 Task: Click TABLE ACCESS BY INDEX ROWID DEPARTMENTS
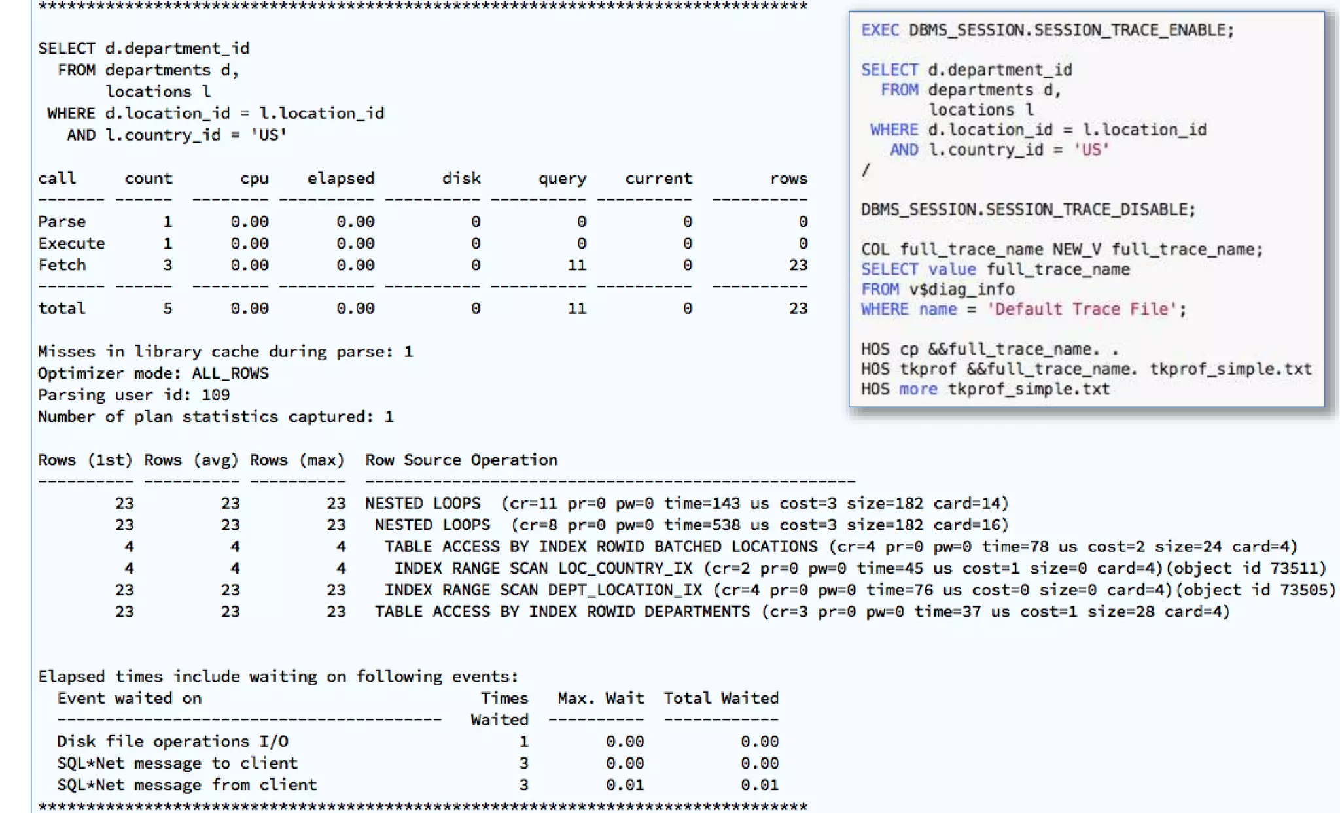(562, 612)
